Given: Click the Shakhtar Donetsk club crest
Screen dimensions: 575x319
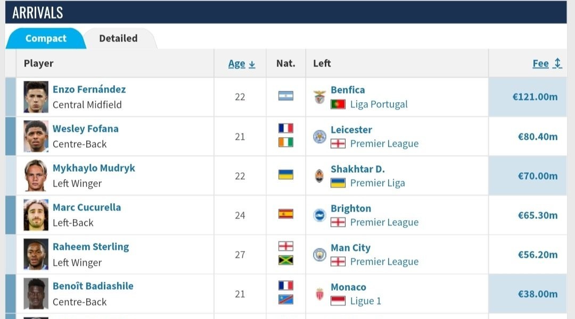Looking at the screenshot, I should pyautogui.click(x=319, y=175).
